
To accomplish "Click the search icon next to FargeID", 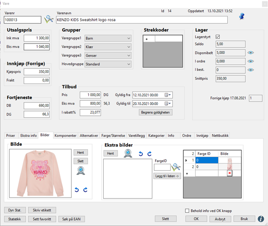I will pos(176,167).
